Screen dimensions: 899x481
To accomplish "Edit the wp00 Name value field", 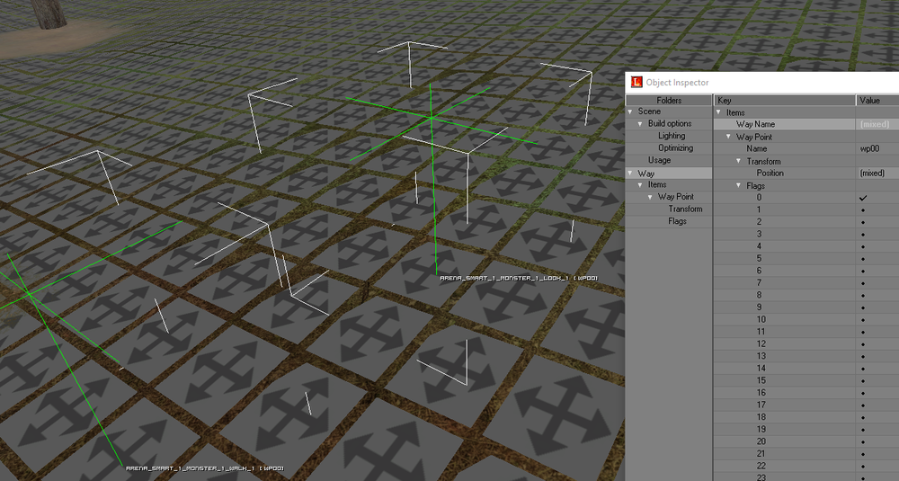I will 877,148.
